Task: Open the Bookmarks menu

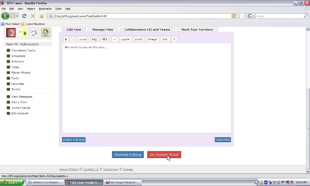Action: [x=45, y=9]
